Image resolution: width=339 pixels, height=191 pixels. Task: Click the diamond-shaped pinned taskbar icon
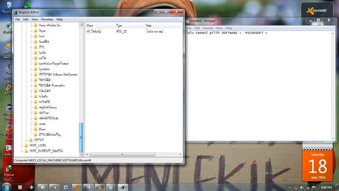coord(32,187)
